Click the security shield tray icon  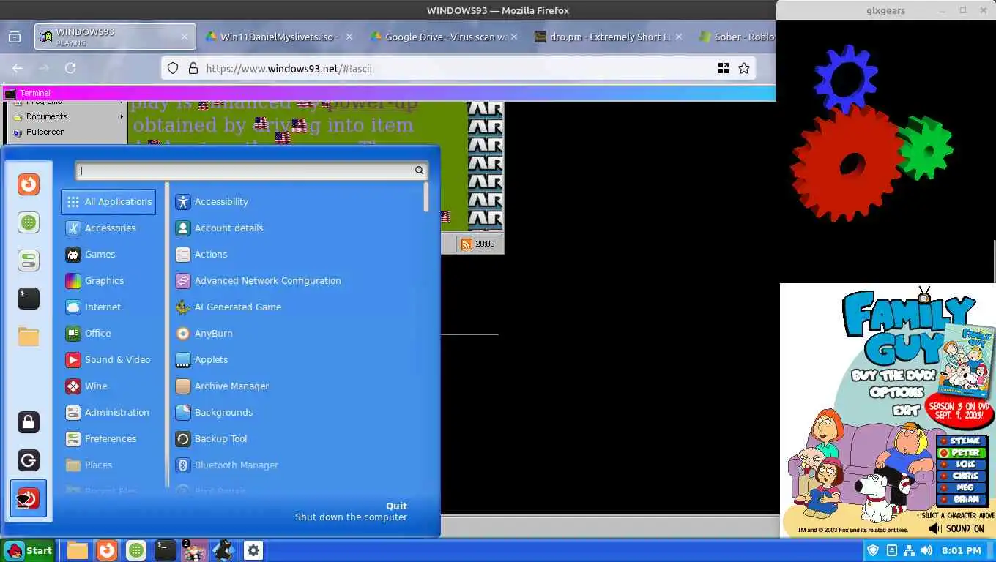(873, 550)
